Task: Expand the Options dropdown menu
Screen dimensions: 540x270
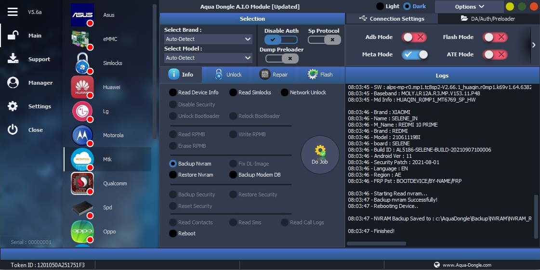Action: click(x=469, y=7)
